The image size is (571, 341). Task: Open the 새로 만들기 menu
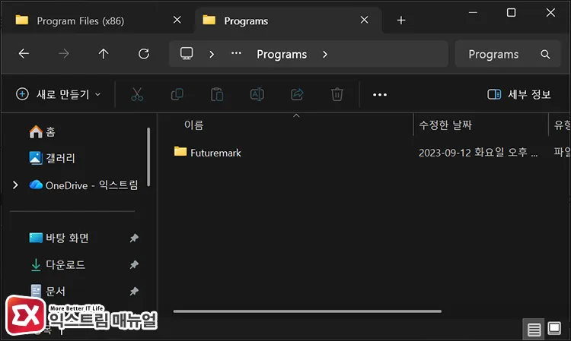(59, 94)
